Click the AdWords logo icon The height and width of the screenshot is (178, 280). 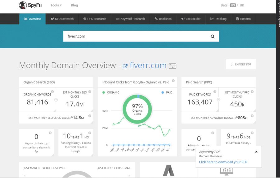click(x=169, y=171)
